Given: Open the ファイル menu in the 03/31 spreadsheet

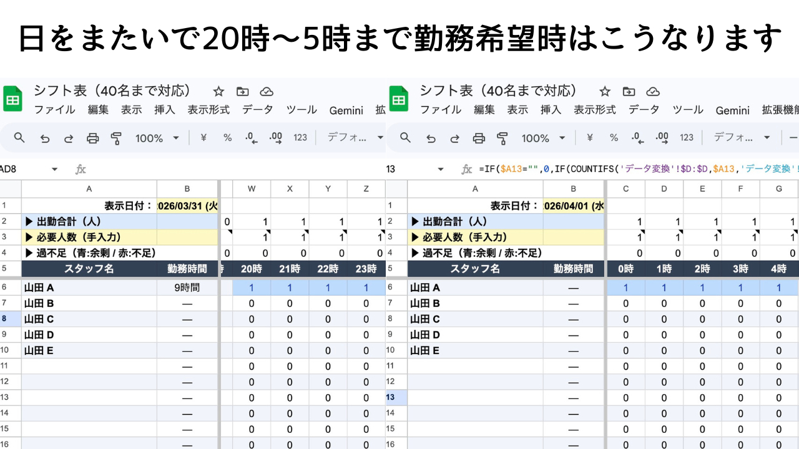Looking at the screenshot, I should (x=54, y=110).
